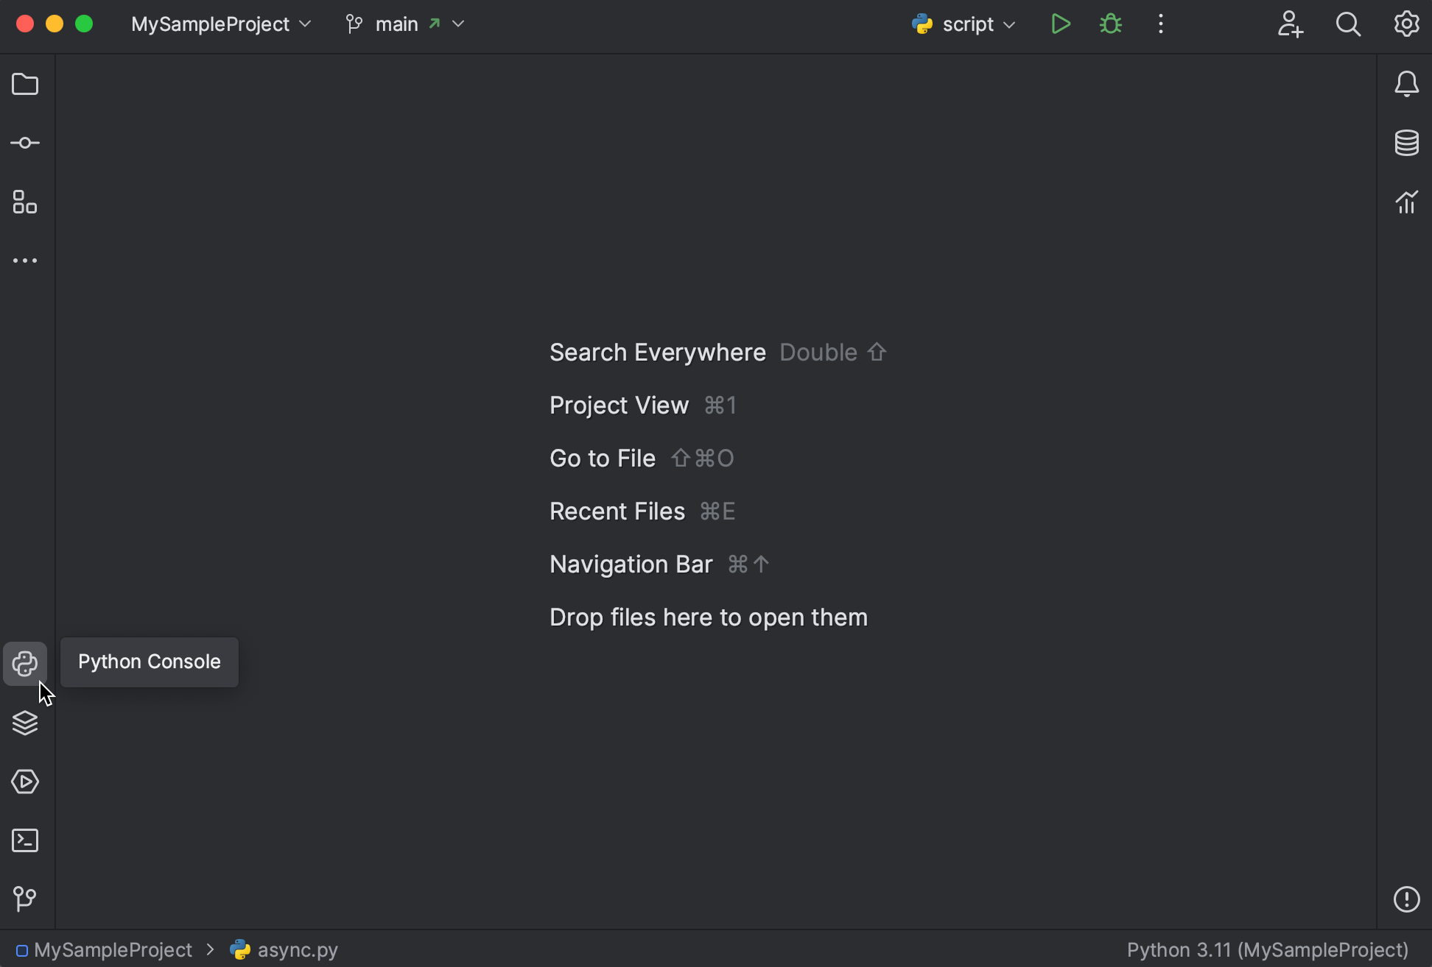Open the Terminal tool window

point(25,840)
